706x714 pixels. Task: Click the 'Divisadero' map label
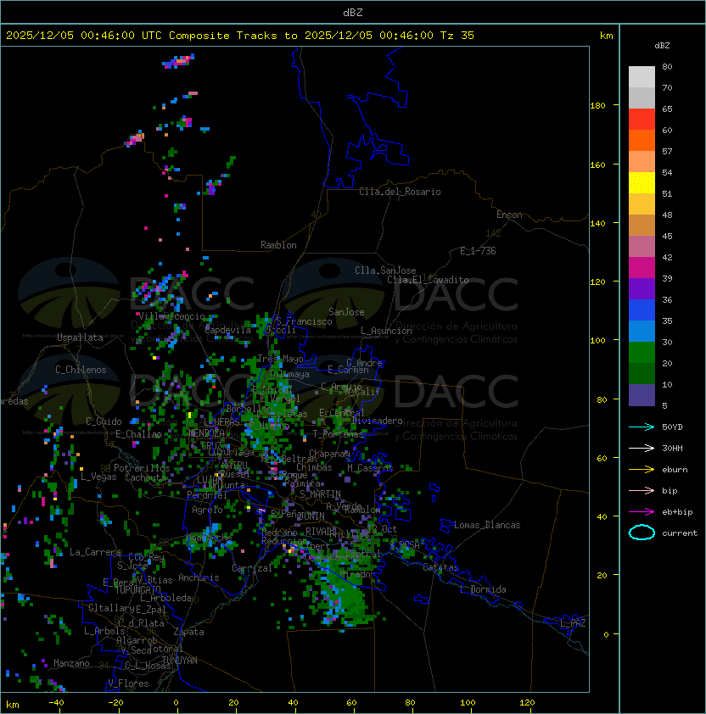coord(377,421)
